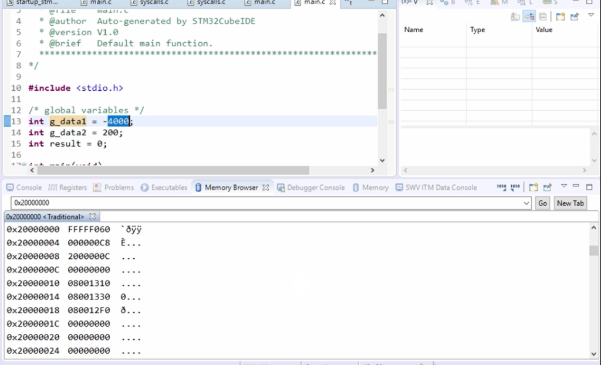Click memory value 000000C8

[x=89, y=243]
